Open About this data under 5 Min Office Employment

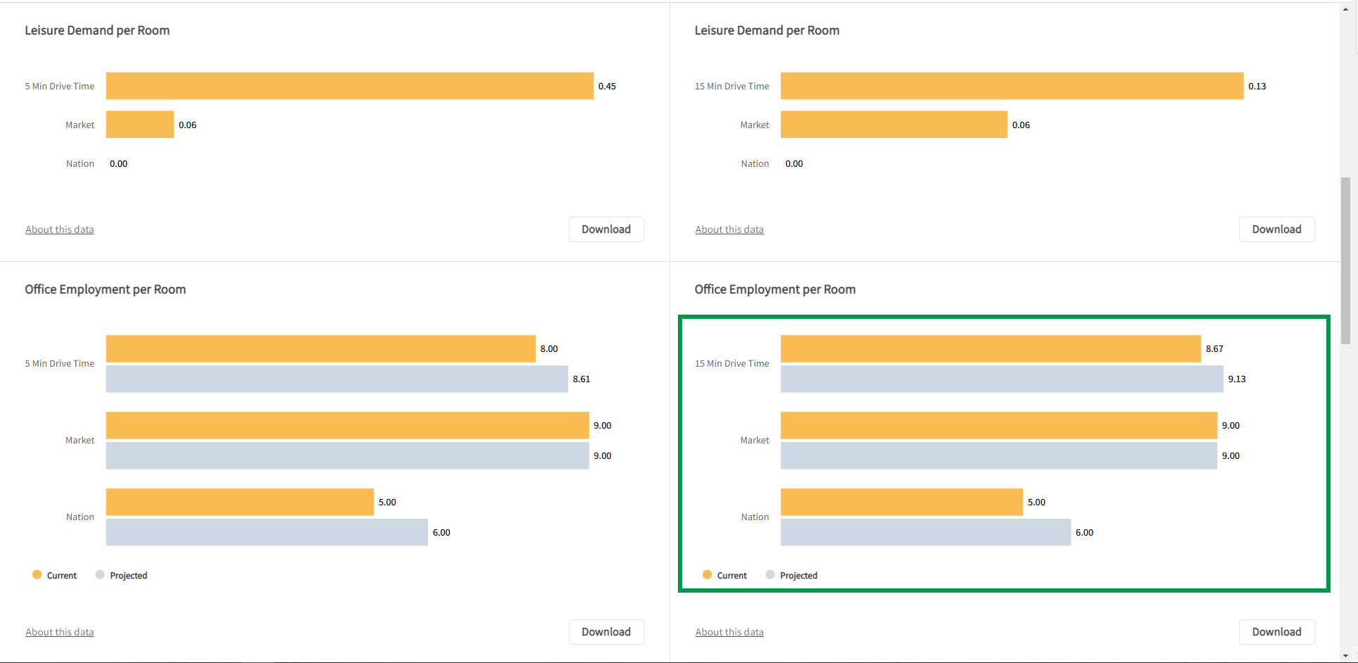tap(60, 632)
